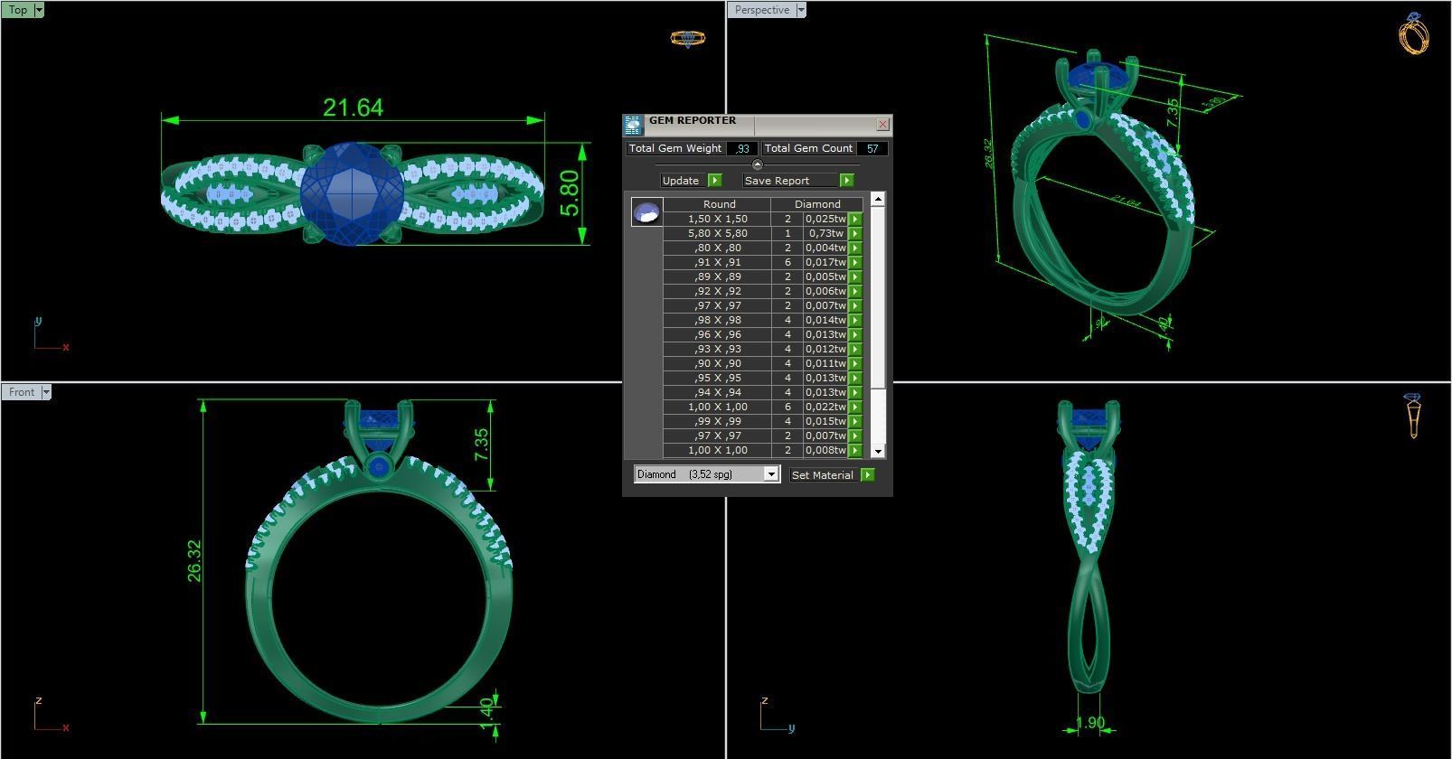Click the 1.90 dimension in side view
This screenshot has width=1452, height=759.
click(1090, 723)
